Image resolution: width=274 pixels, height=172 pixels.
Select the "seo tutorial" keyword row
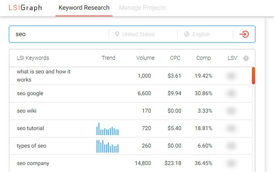[30, 128]
